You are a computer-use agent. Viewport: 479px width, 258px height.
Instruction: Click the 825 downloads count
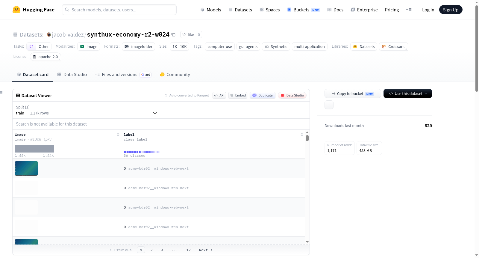tap(428, 126)
